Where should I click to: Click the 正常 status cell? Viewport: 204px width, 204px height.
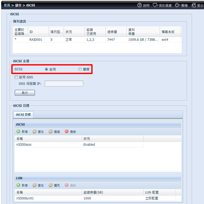(69, 40)
